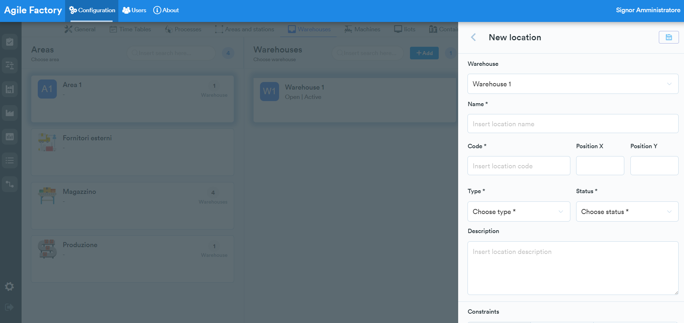Click the Iiots monitor icon

(x=398, y=29)
